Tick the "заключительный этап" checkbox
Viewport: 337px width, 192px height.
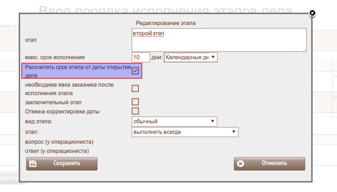click(135, 102)
